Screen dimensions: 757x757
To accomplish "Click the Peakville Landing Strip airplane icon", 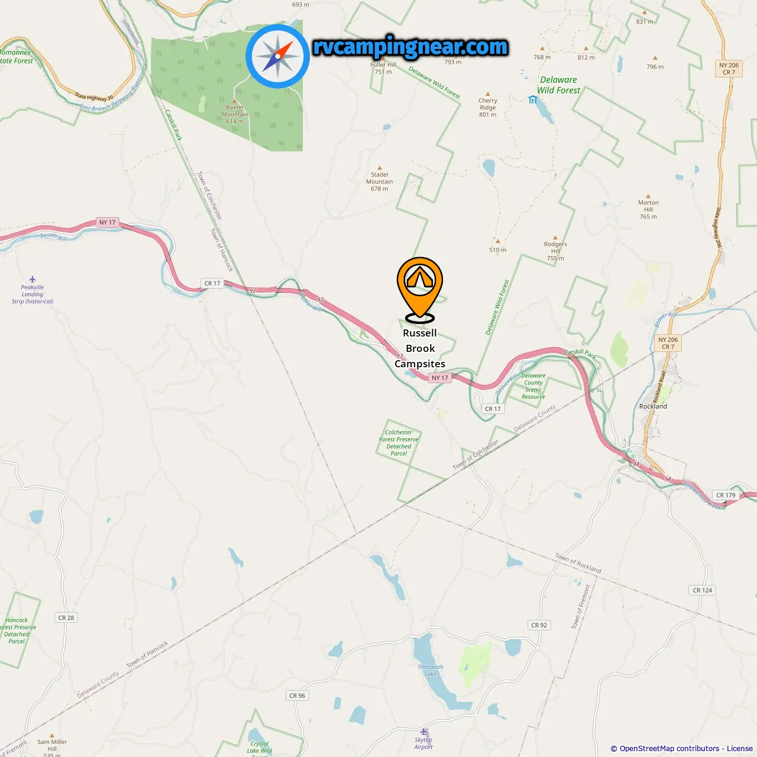I will pyautogui.click(x=33, y=279).
